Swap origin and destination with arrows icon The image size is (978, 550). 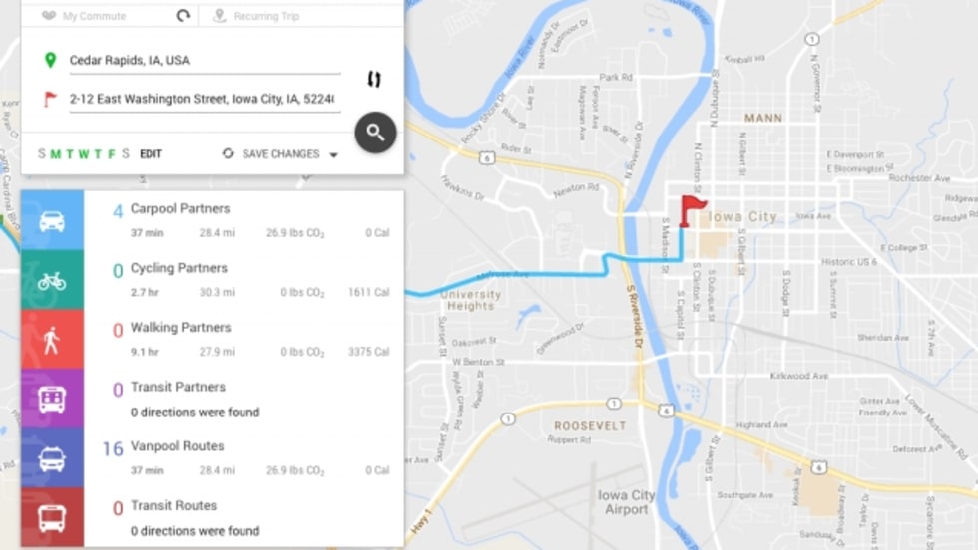pyautogui.click(x=374, y=79)
